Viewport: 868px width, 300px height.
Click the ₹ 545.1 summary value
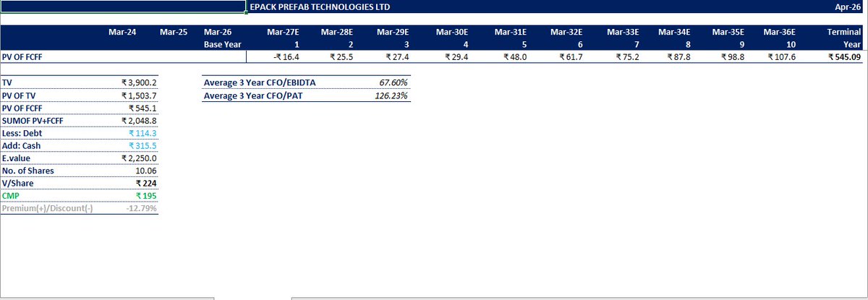point(142,108)
